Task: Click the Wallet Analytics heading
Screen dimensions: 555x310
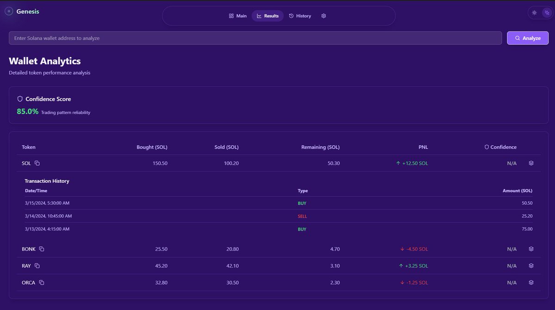Action: [x=45, y=61]
